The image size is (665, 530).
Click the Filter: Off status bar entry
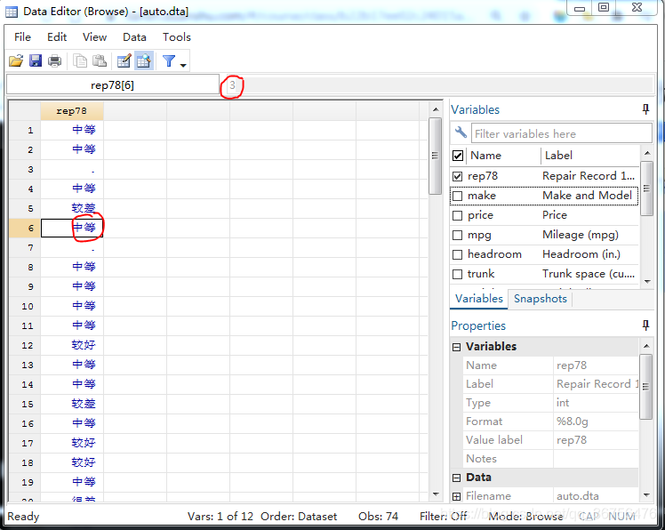pyautogui.click(x=443, y=516)
